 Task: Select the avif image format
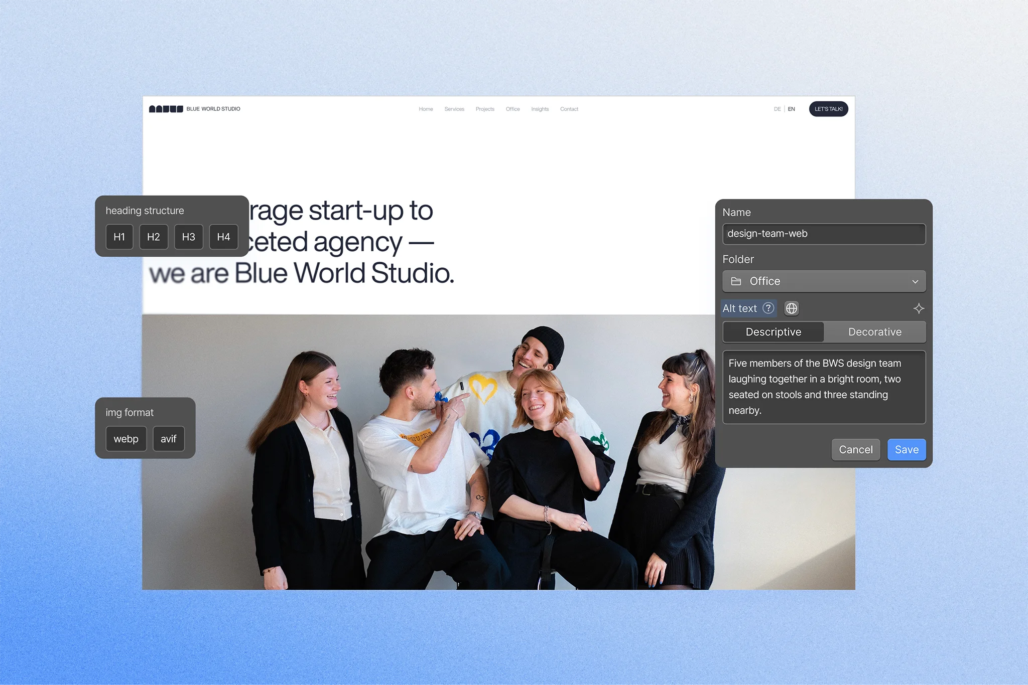[168, 439]
